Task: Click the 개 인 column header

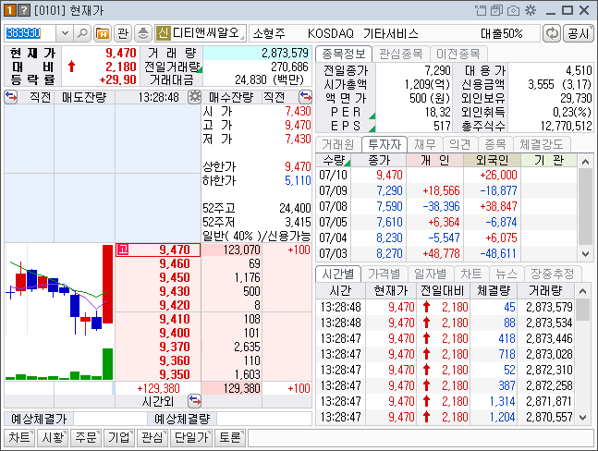Action: click(x=434, y=160)
